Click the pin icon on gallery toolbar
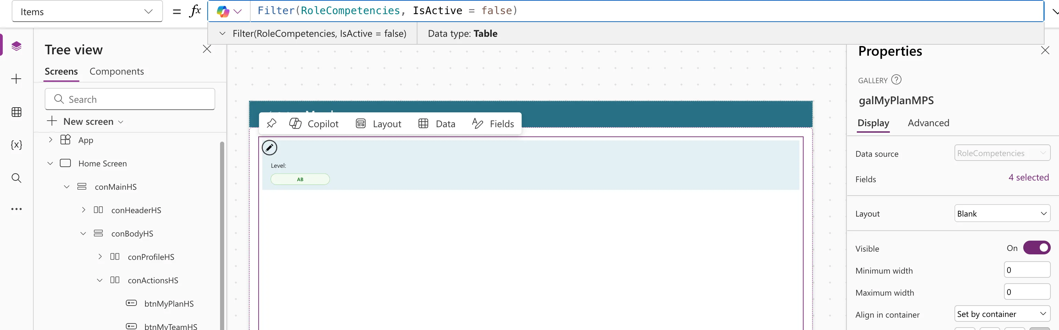The width and height of the screenshot is (1059, 330). 271,123
